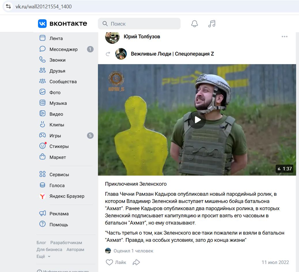Play the video with center play button
Viewport: 299px width, 272px height.
point(197,120)
